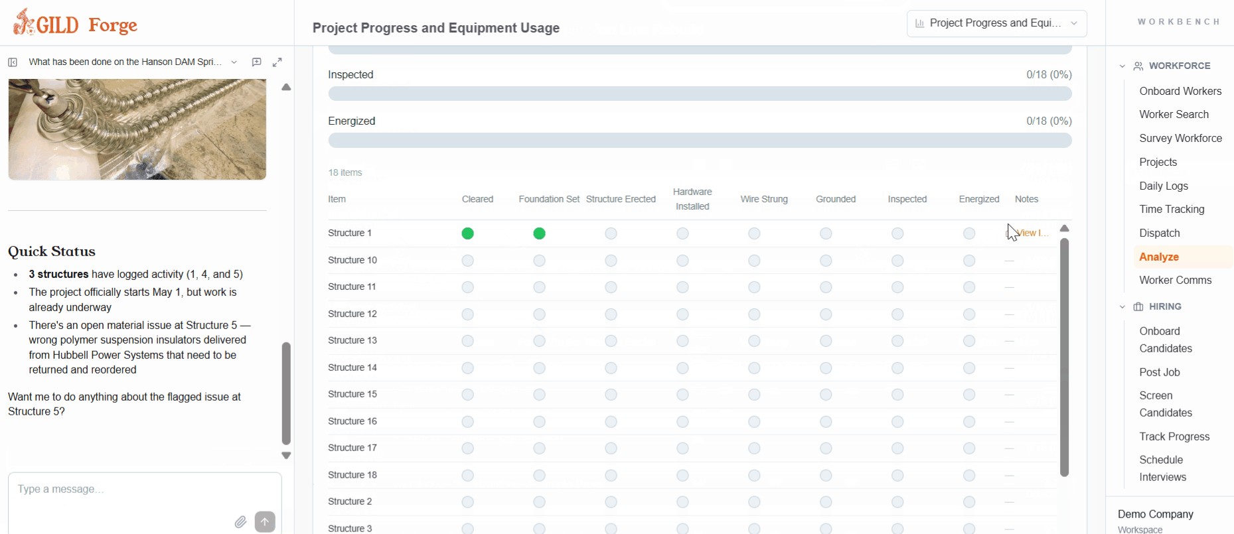1234x534 pixels.
Task: Open Daily Logs
Action: point(1164,186)
